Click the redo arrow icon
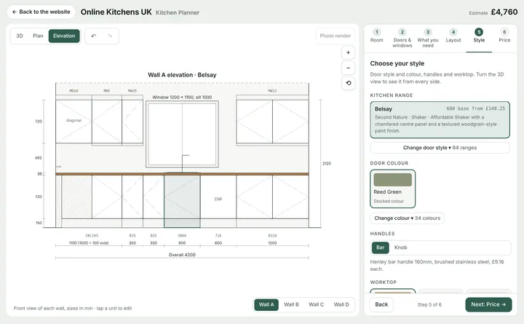 tap(110, 36)
